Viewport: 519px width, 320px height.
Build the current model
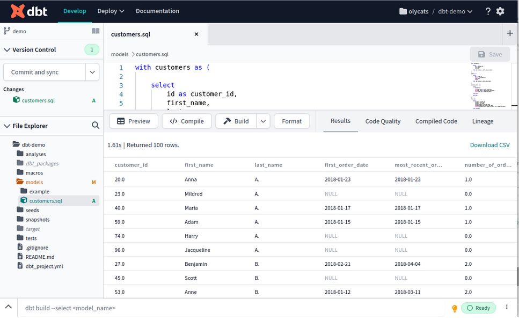(236, 121)
